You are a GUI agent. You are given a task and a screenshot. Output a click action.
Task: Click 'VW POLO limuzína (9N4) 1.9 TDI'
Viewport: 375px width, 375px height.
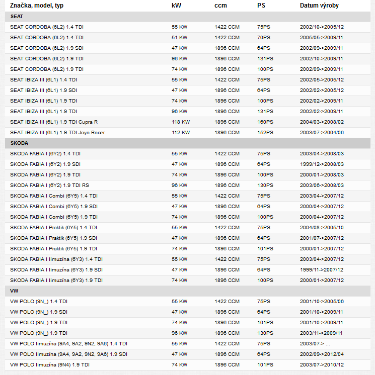pos(50,365)
